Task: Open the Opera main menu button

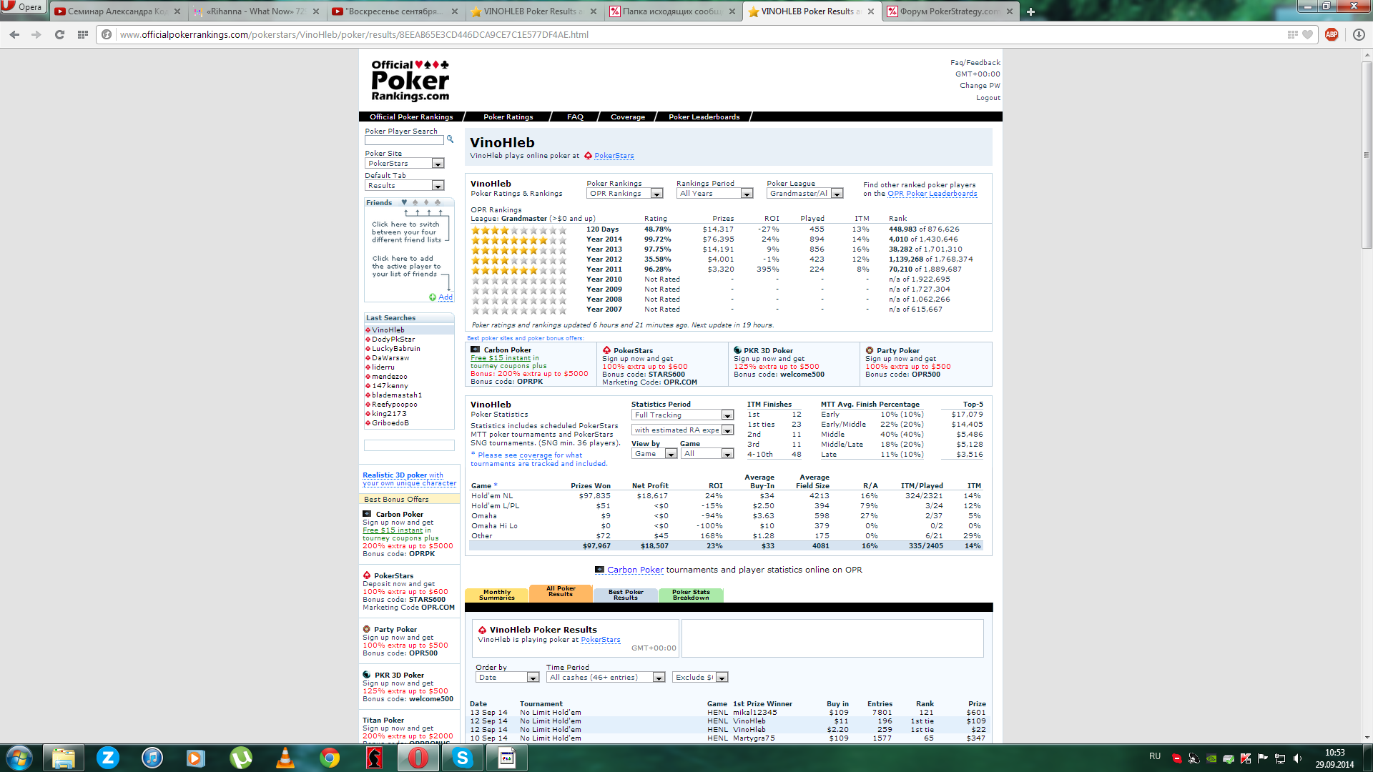Action: coord(23,7)
